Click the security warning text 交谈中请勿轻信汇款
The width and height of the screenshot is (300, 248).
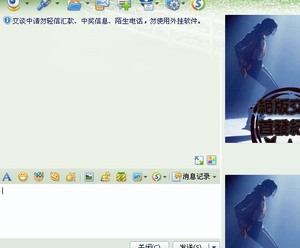click(x=106, y=21)
